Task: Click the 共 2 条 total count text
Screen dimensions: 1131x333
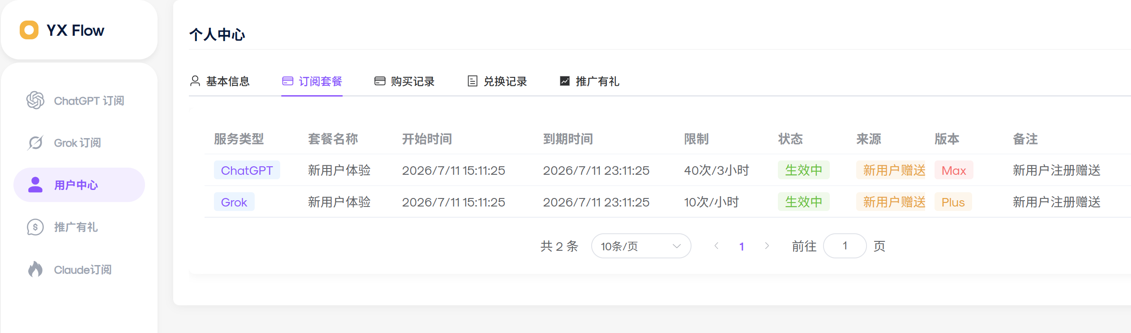Action: pyautogui.click(x=559, y=246)
